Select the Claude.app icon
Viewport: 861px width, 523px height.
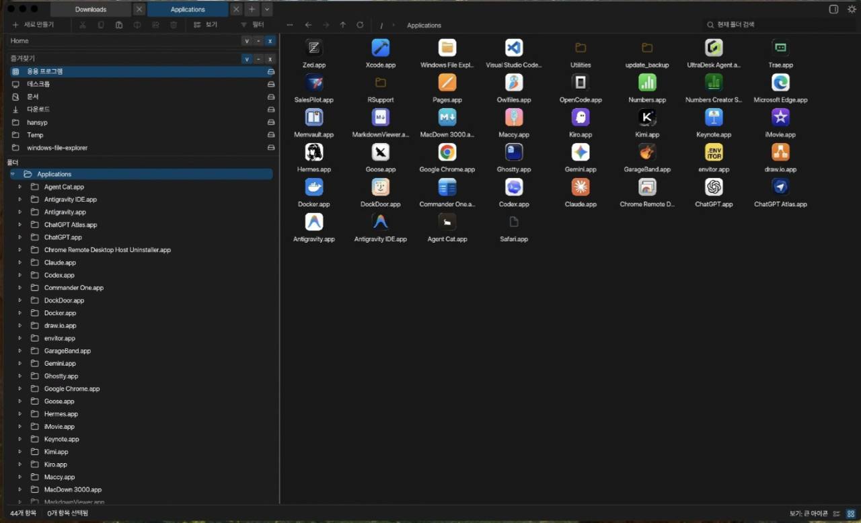click(x=581, y=187)
